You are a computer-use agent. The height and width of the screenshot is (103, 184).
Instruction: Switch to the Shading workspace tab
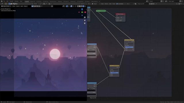(x=60, y=1)
